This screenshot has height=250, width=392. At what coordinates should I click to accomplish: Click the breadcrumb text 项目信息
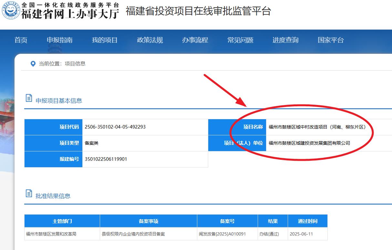coord(75,64)
